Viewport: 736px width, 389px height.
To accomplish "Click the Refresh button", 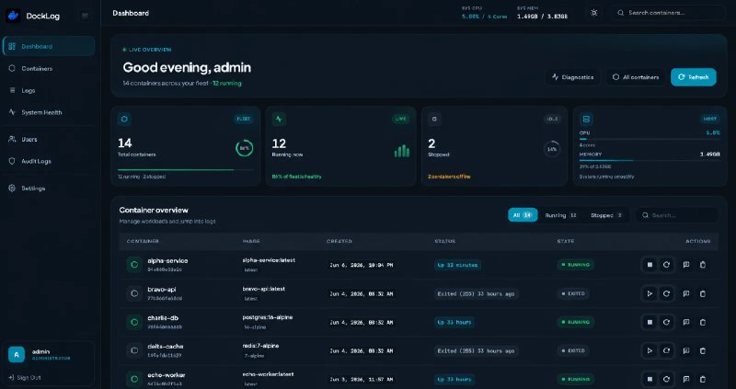I will click(694, 77).
